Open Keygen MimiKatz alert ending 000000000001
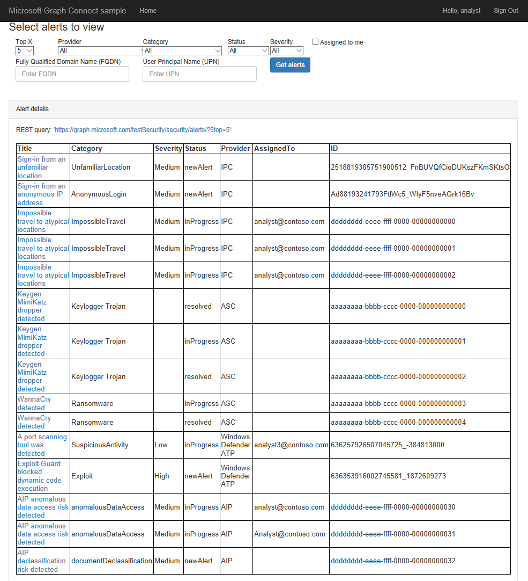This screenshot has height=581, width=528. (32, 342)
